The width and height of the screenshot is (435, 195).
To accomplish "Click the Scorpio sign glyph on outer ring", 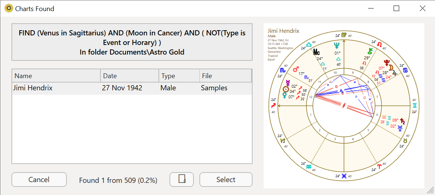I will click(x=283, y=70).
